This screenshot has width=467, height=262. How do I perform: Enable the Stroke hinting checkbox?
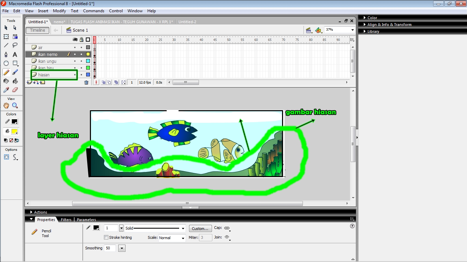pyautogui.click(x=106, y=237)
